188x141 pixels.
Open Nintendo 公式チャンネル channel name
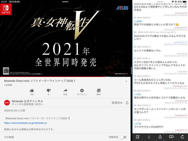point(27,101)
